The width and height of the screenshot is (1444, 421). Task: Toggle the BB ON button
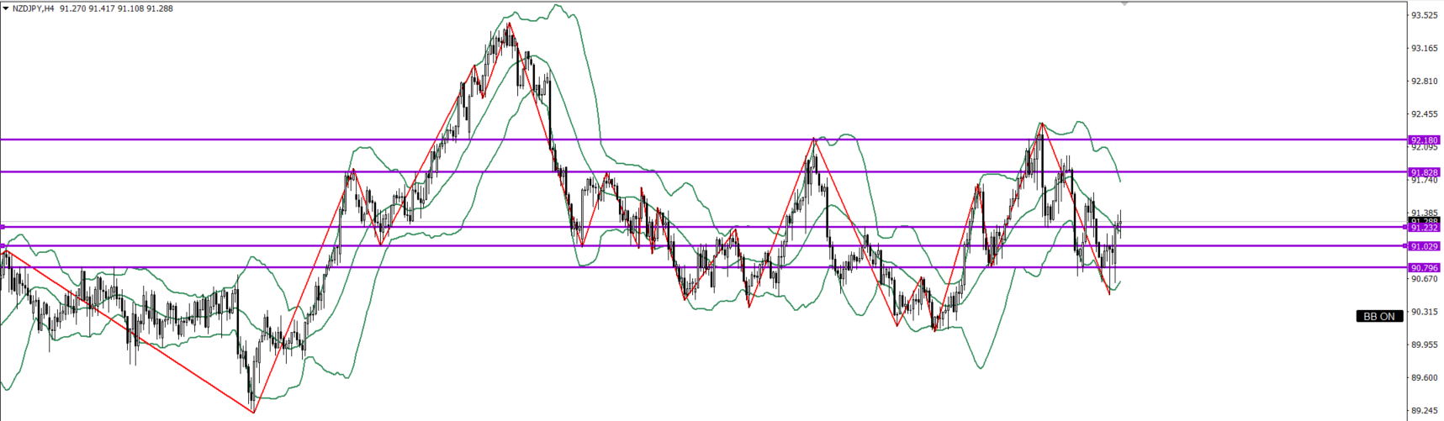tap(1378, 317)
